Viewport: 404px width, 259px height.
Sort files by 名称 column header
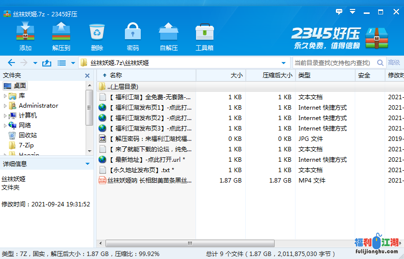pos(116,75)
